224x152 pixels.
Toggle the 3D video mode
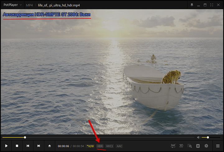tap(181, 146)
